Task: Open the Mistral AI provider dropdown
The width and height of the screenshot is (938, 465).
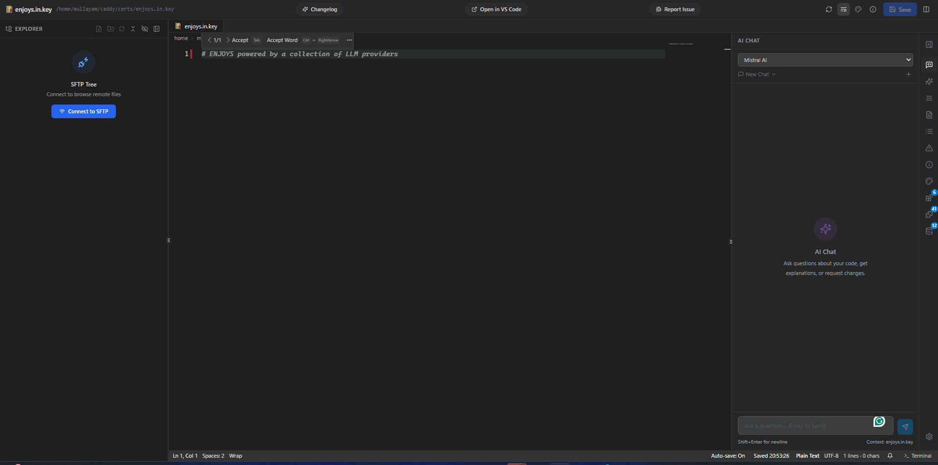Action: pos(825,60)
